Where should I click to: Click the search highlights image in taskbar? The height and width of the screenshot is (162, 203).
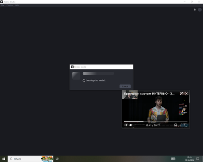[47, 159]
